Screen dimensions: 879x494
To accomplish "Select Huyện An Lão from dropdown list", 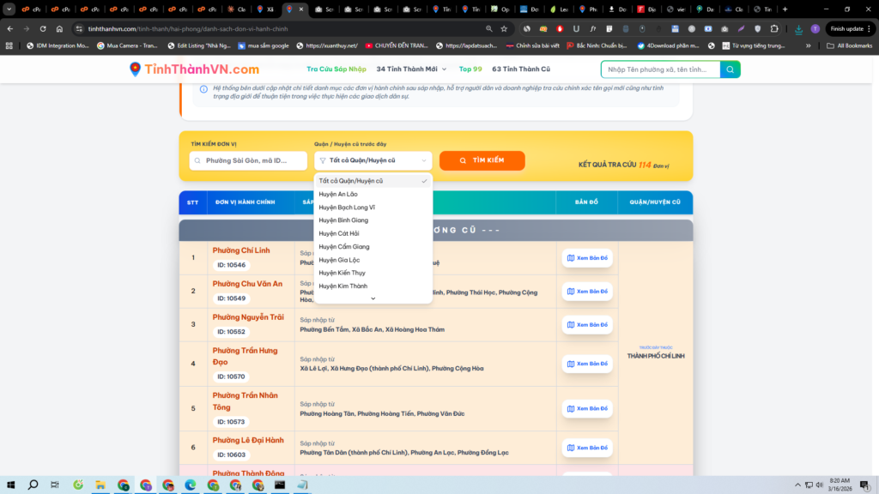I will 338,194.
